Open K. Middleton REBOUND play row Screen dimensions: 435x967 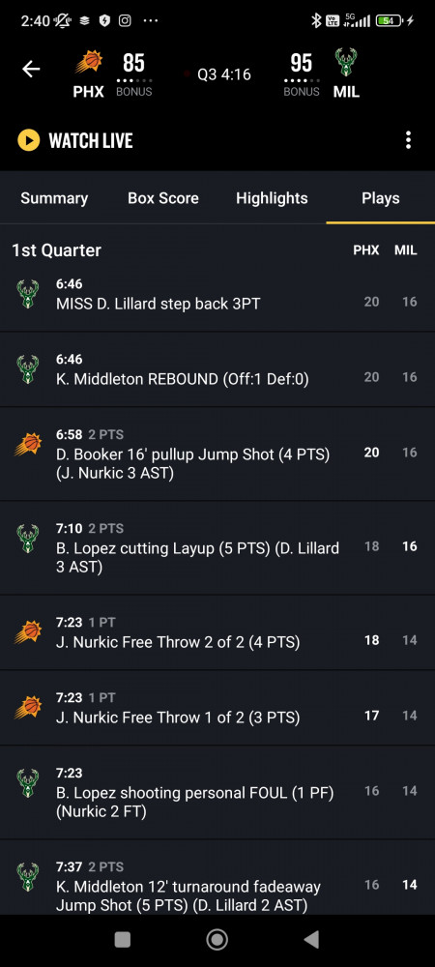point(217,369)
